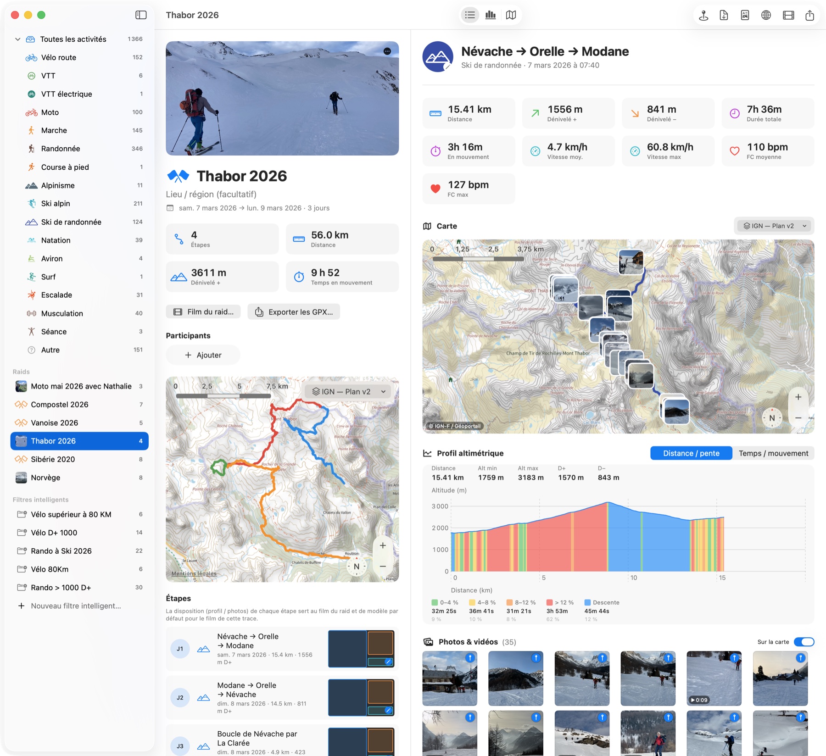
Task: Select Natation activity category
Action: click(79, 240)
